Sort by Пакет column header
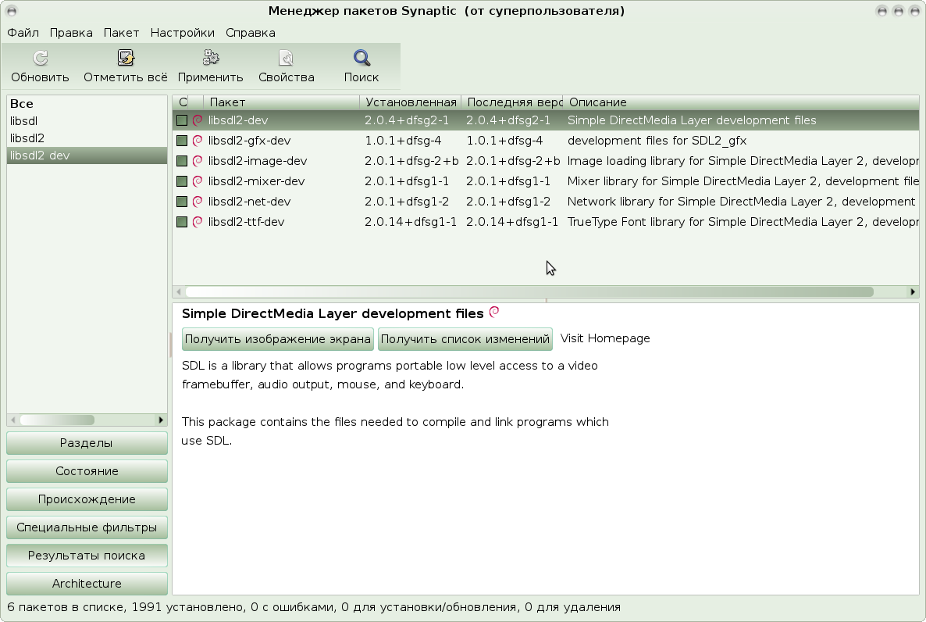This screenshot has width=926, height=622. 282,102
